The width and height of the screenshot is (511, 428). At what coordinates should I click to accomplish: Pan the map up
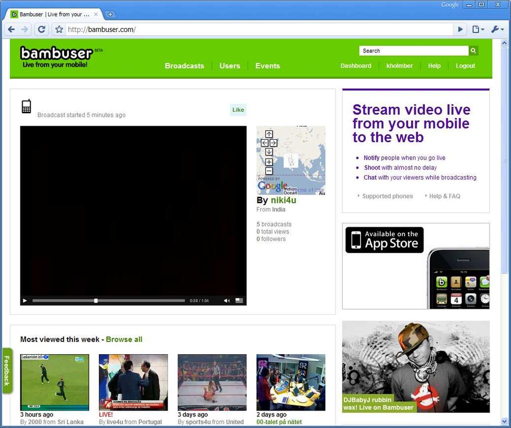click(269, 134)
